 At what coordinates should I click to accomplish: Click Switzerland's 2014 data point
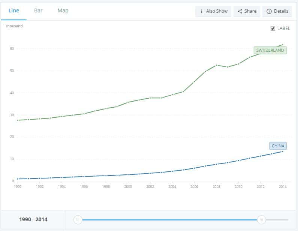(283, 45)
